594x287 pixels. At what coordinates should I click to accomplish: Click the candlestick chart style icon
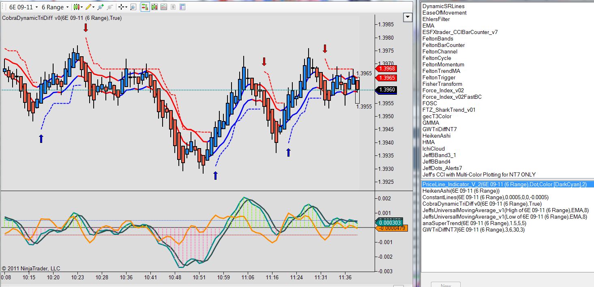click(x=76, y=7)
